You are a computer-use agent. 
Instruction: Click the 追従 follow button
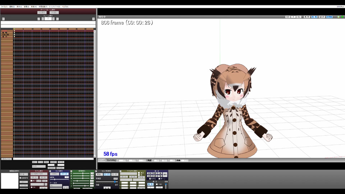[x=165, y=175]
